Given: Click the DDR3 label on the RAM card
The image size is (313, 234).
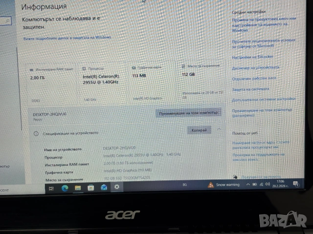Looking at the screenshot, I should tap(36, 101).
